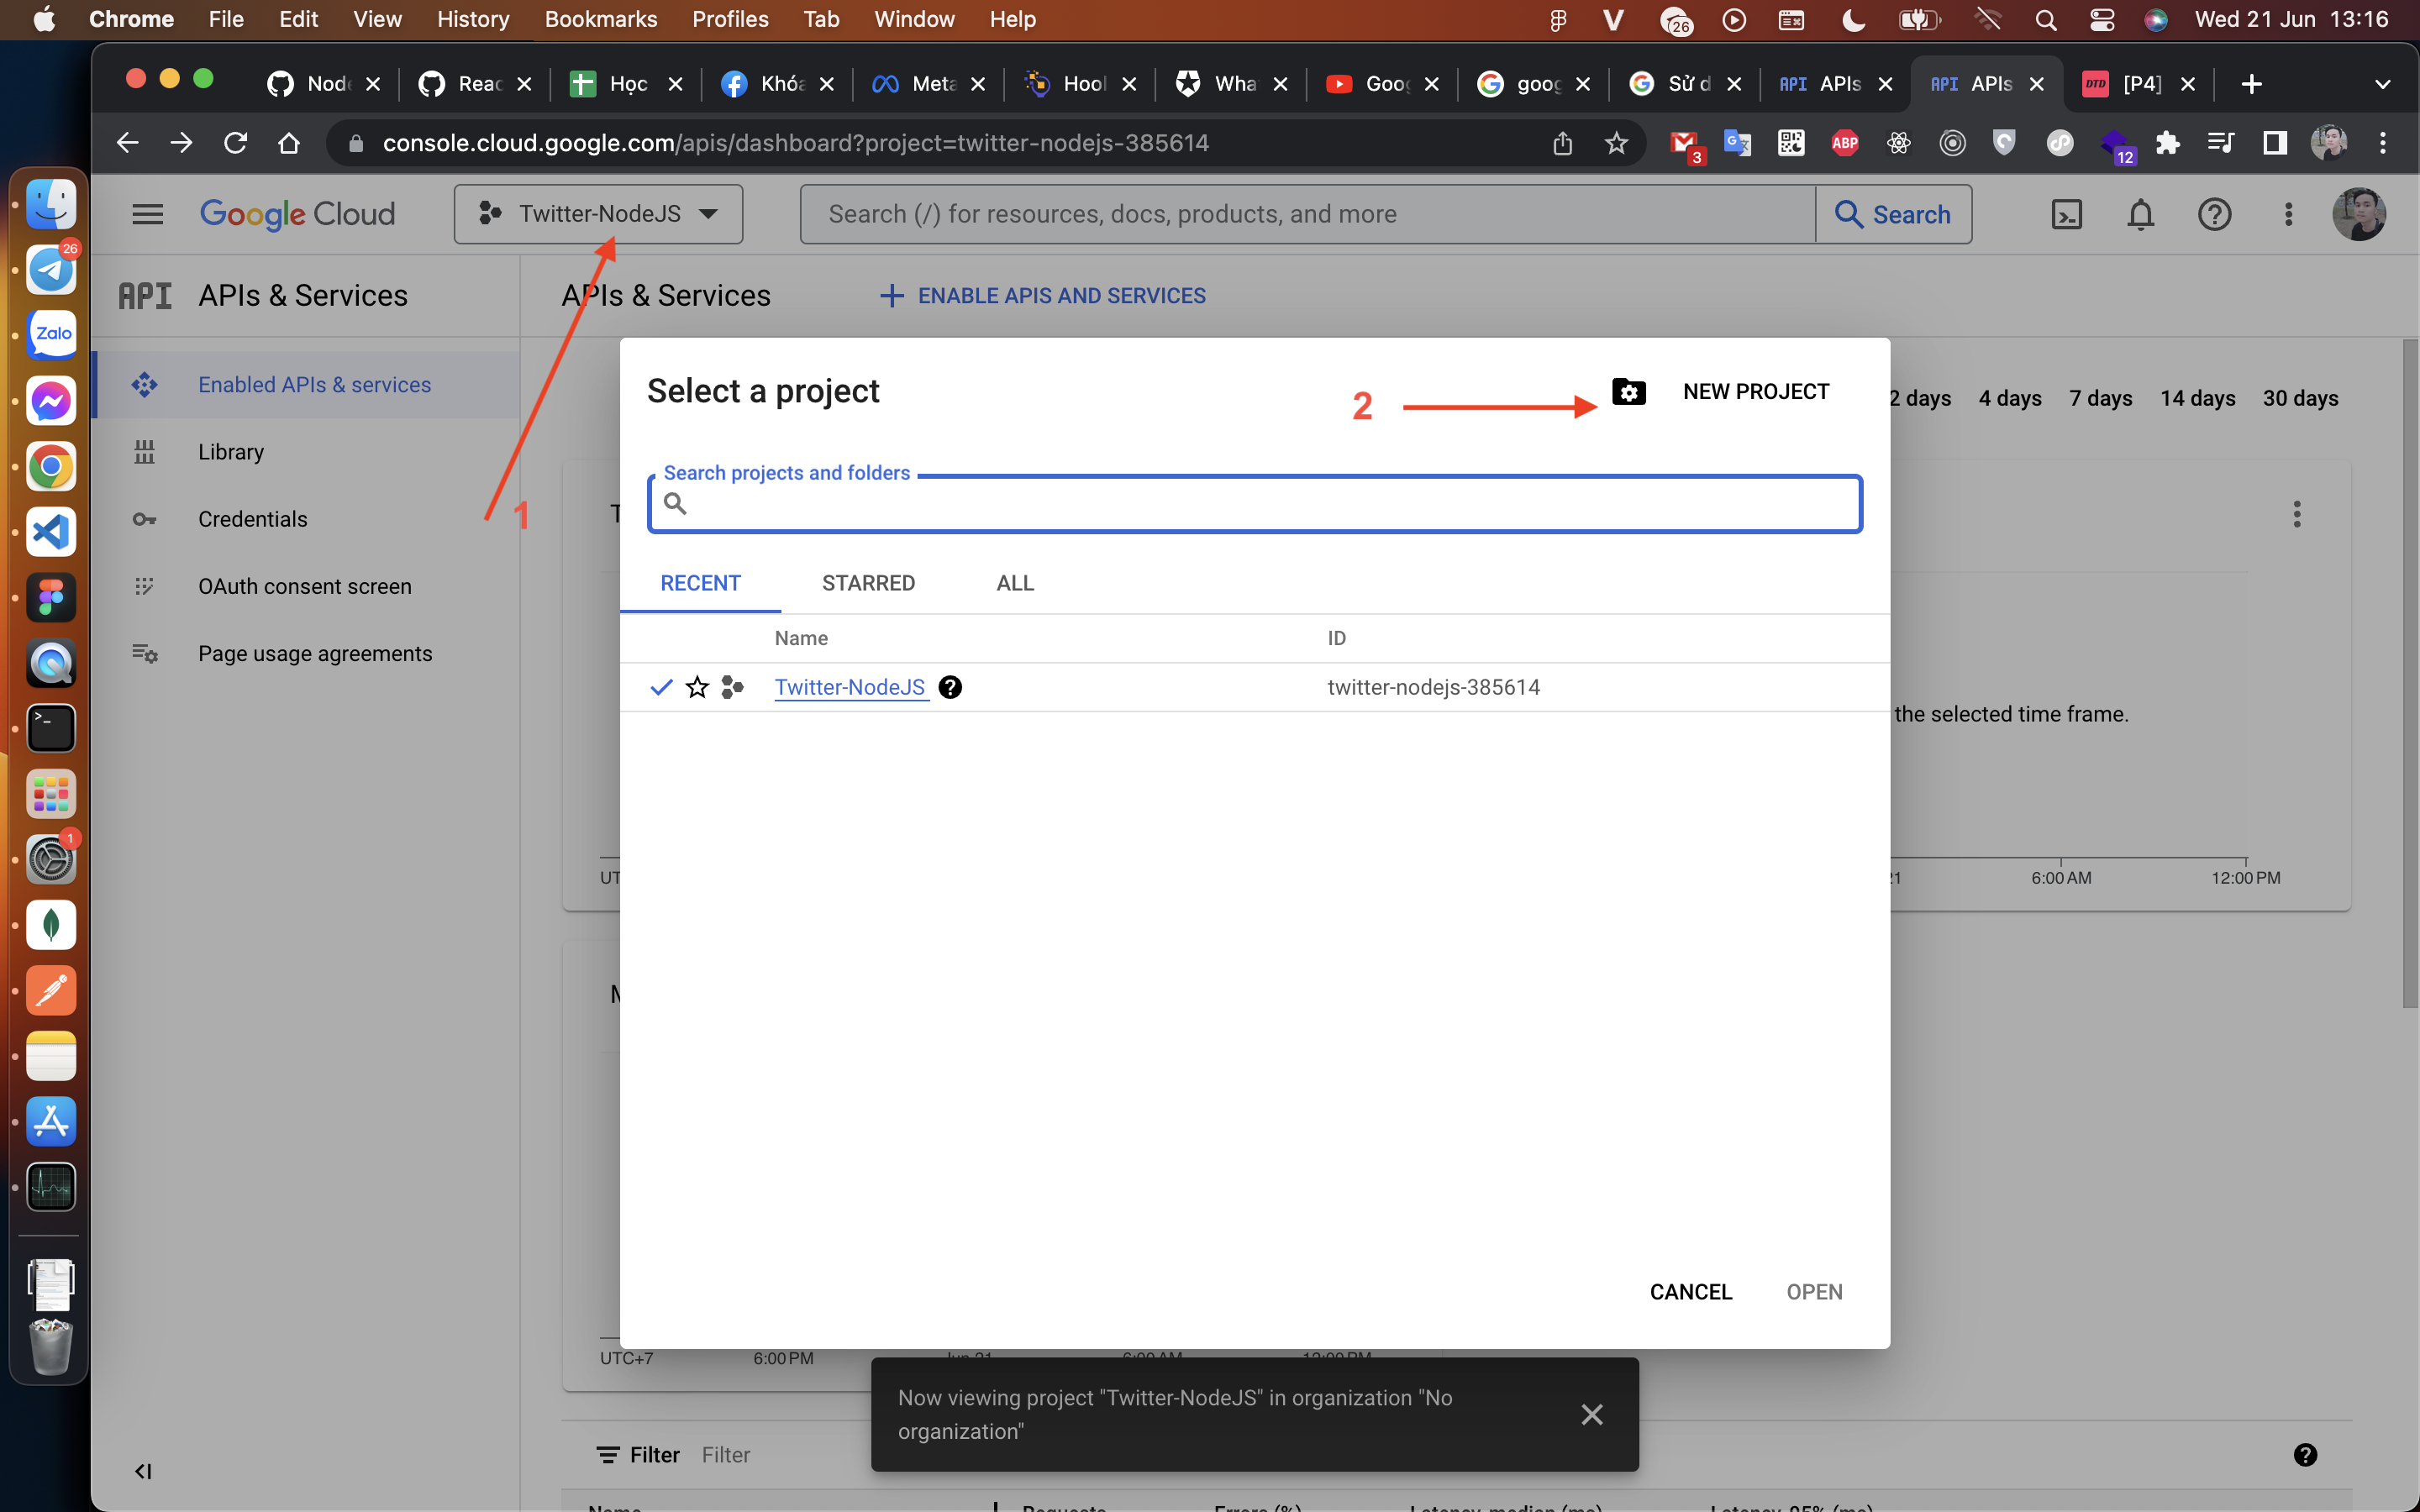This screenshot has width=2420, height=1512.
Task: Switch to the ALL tab
Action: [x=1015, y=583]
